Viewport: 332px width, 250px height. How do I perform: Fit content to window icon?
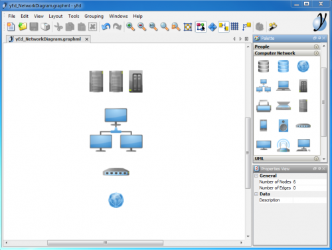[x=188, y=27]
